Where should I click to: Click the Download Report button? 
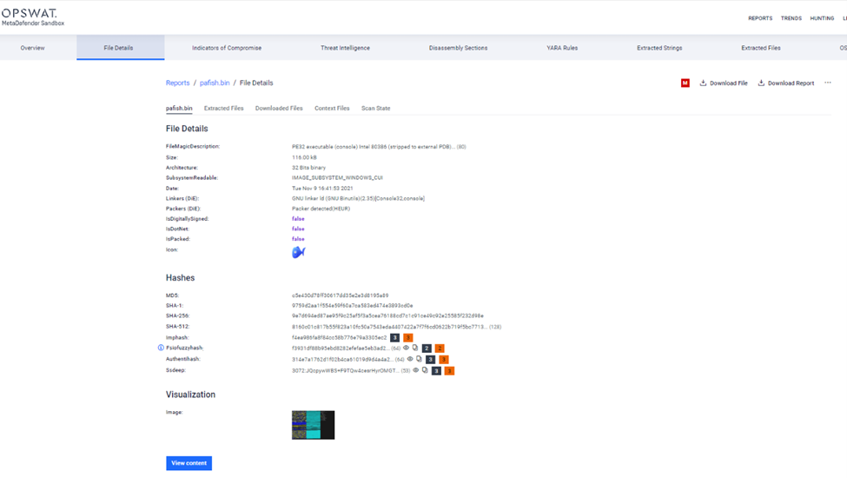point(786,83)
